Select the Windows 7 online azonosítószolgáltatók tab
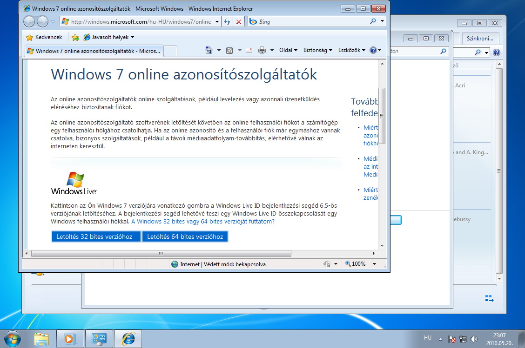This screenshot has height=348, width=525. pyautogui.click(x=93, y=51)
